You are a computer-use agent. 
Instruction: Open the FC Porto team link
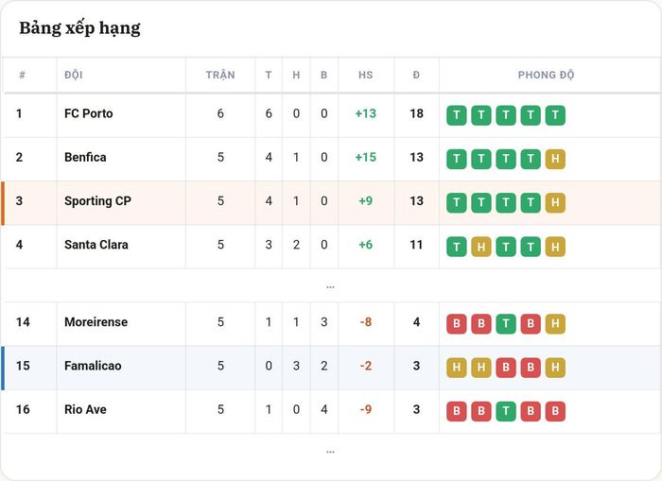click(89, 113)
